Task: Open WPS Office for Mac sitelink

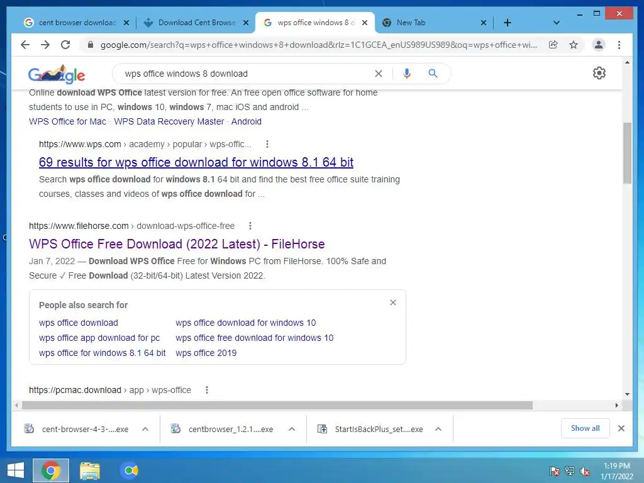Action: (x=67, y=121)
